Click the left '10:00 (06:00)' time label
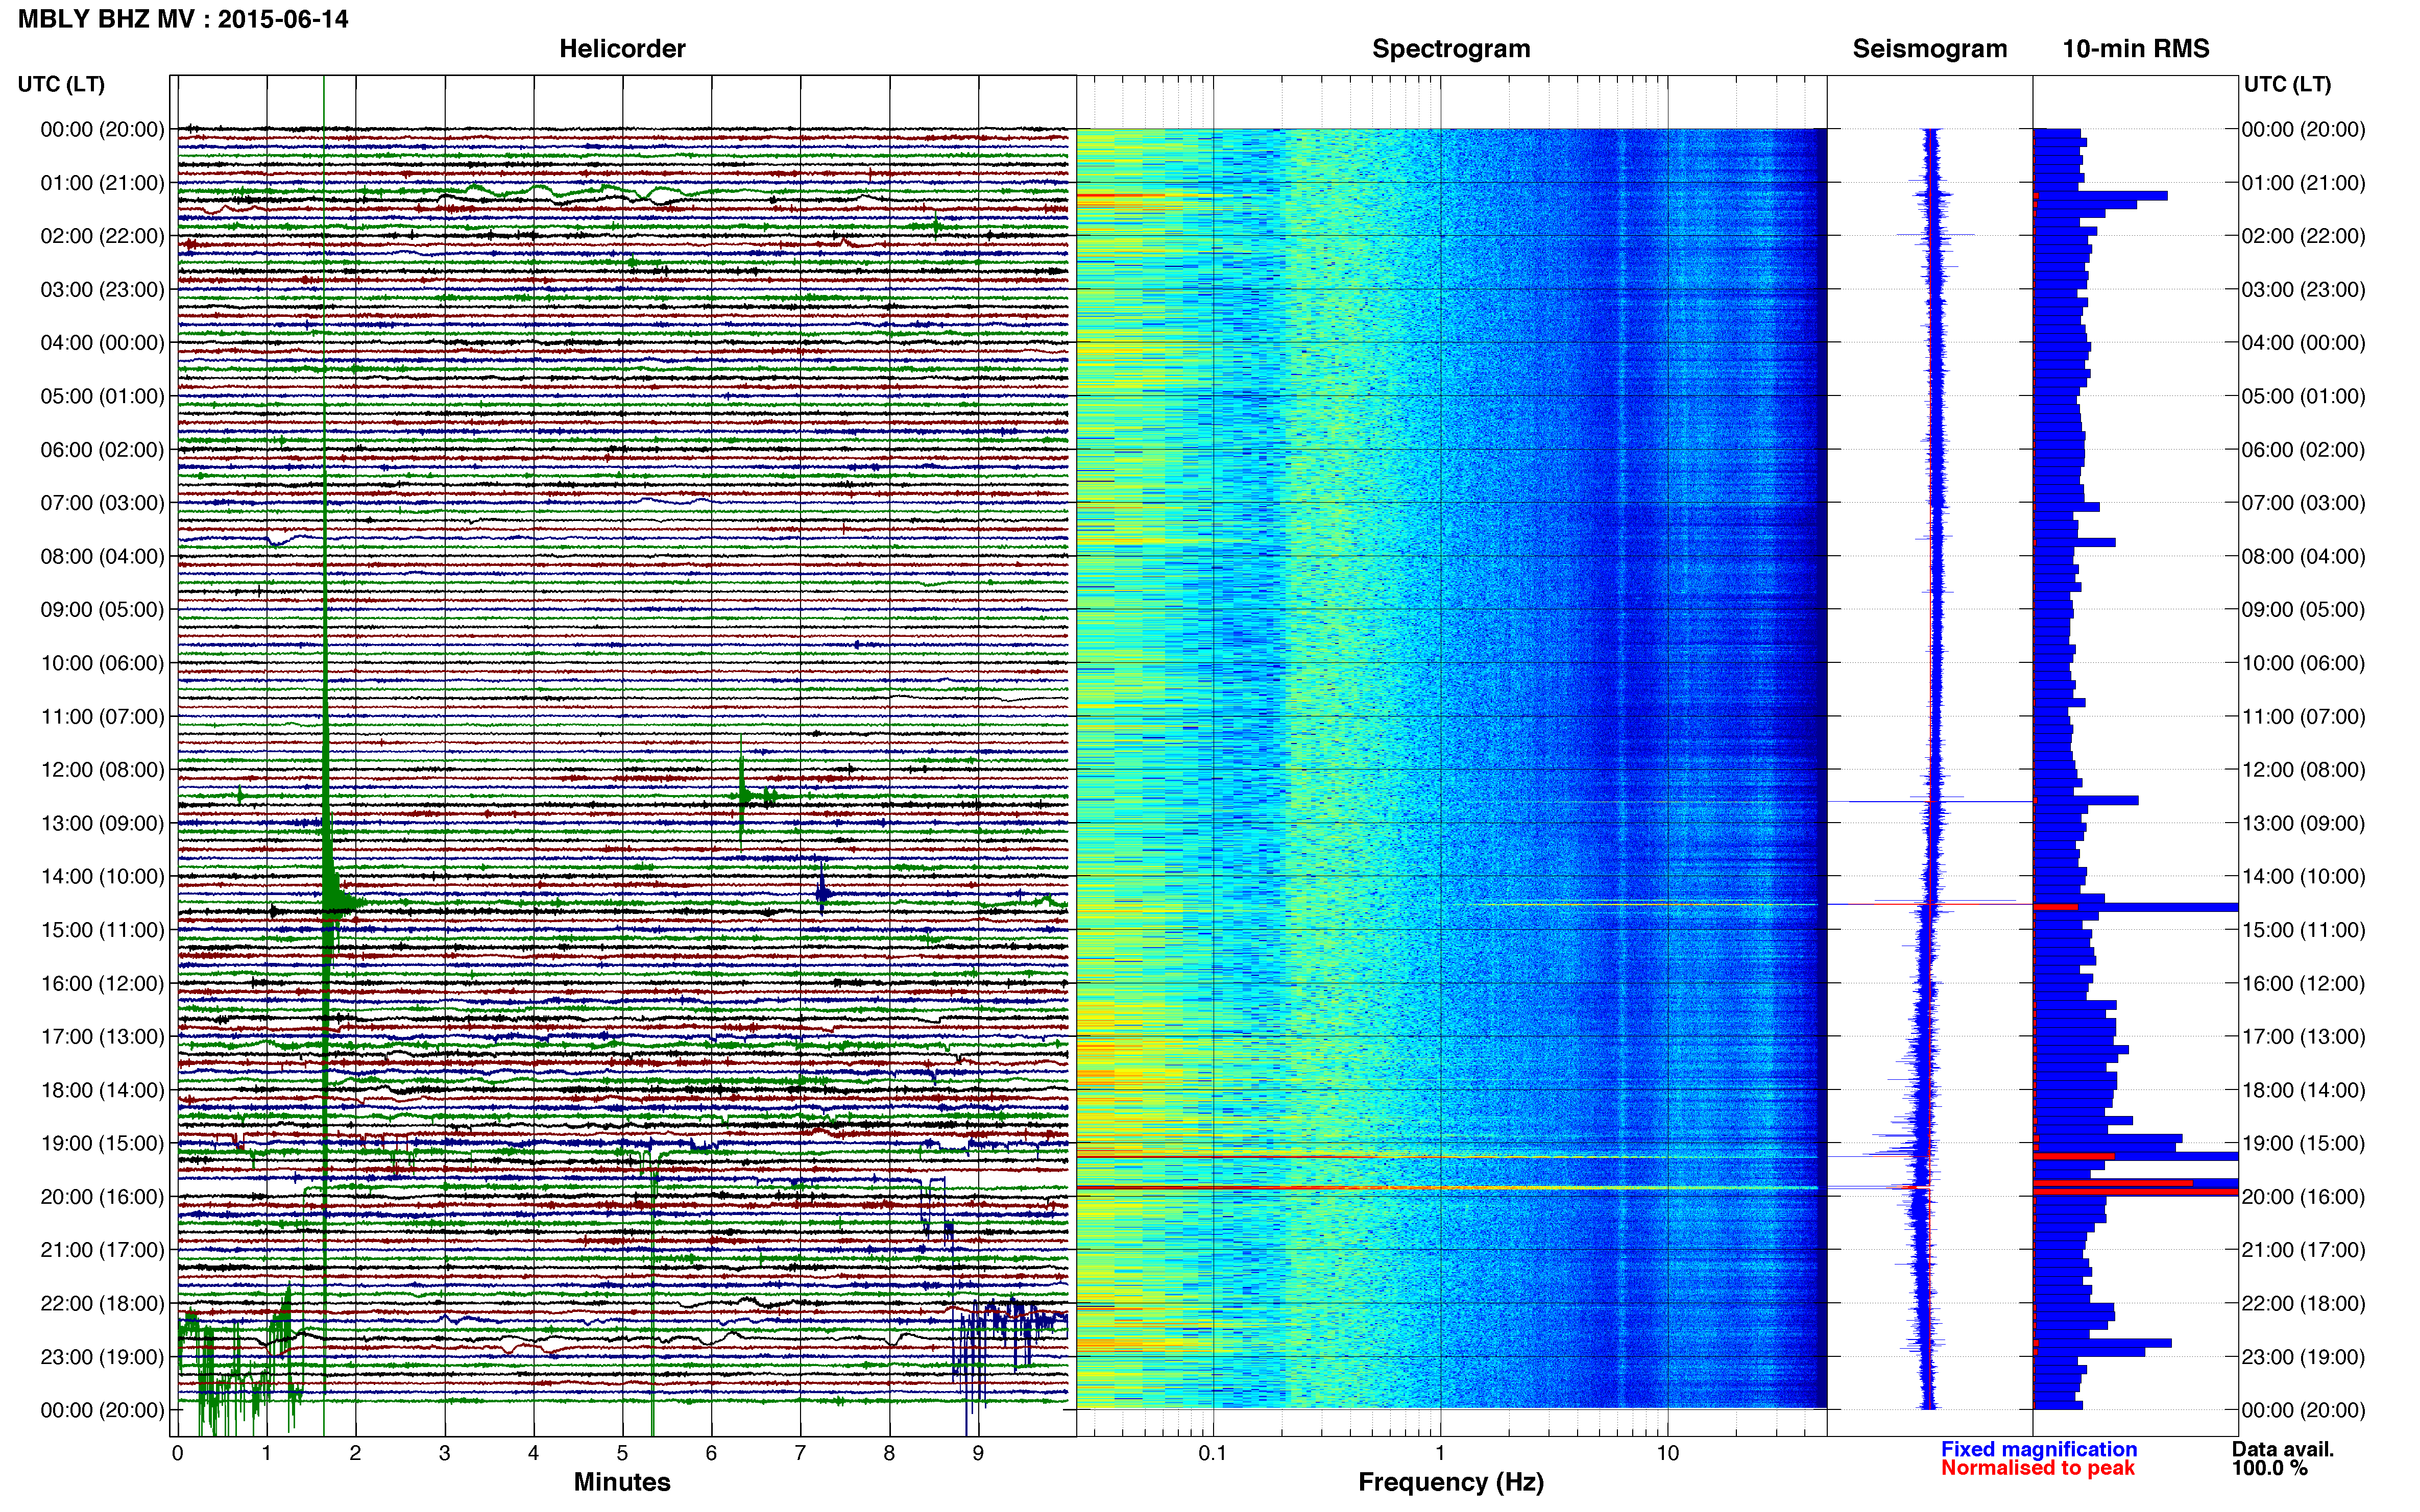This screenshot has width=2420, height=1512. (x=102, y=663)
